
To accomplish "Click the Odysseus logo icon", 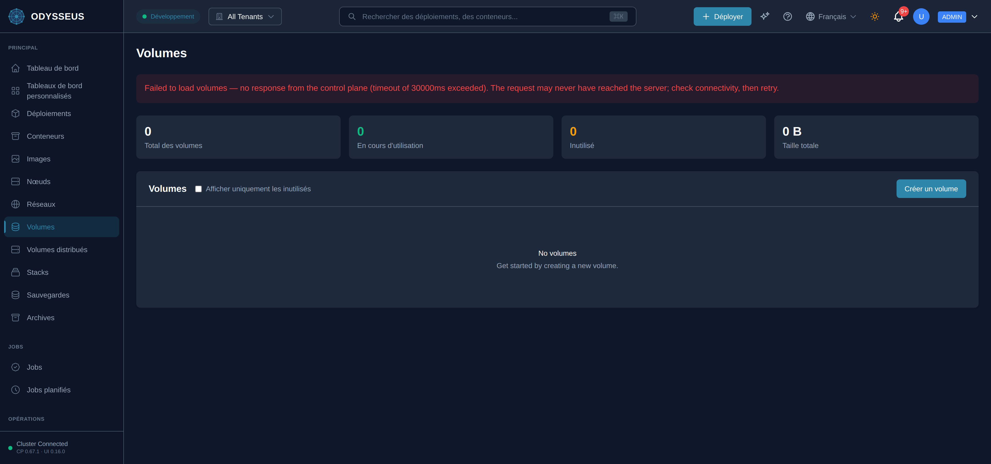I will [x=17, y=16].
